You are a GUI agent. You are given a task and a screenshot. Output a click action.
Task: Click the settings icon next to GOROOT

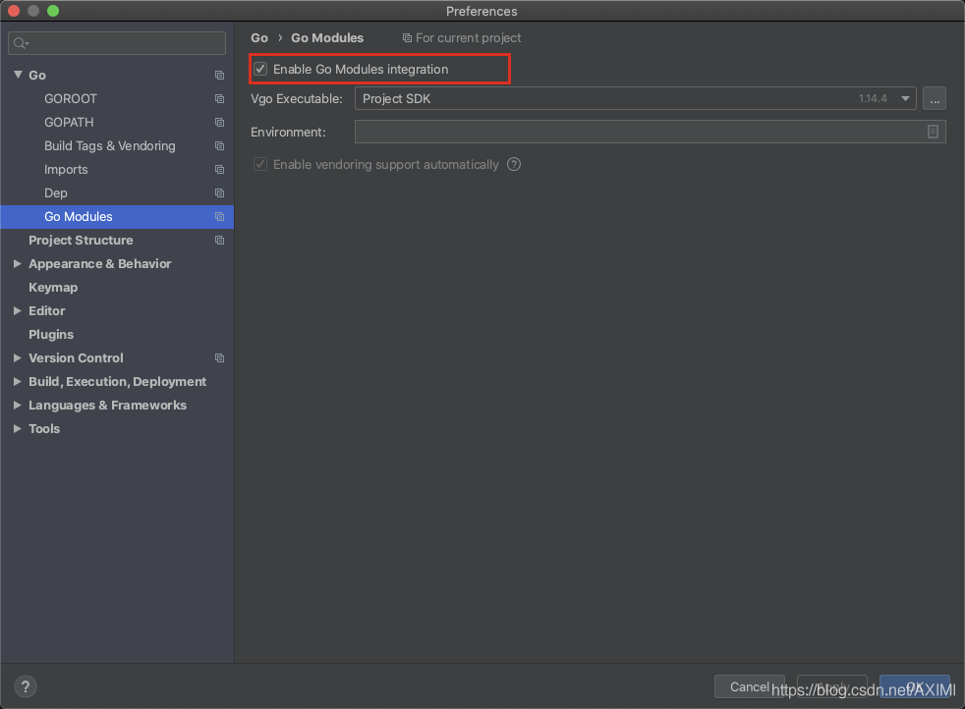click(x=218, y=98)
